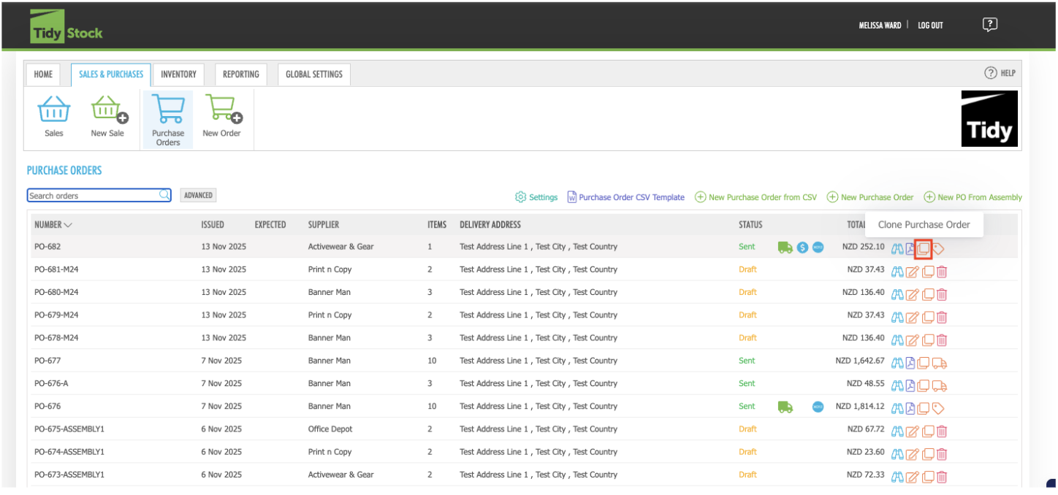Image resolution: width=1058 pixels, height=495 pixels.
Task: Open the help chat icon in header
Action: tap(990, 25)
